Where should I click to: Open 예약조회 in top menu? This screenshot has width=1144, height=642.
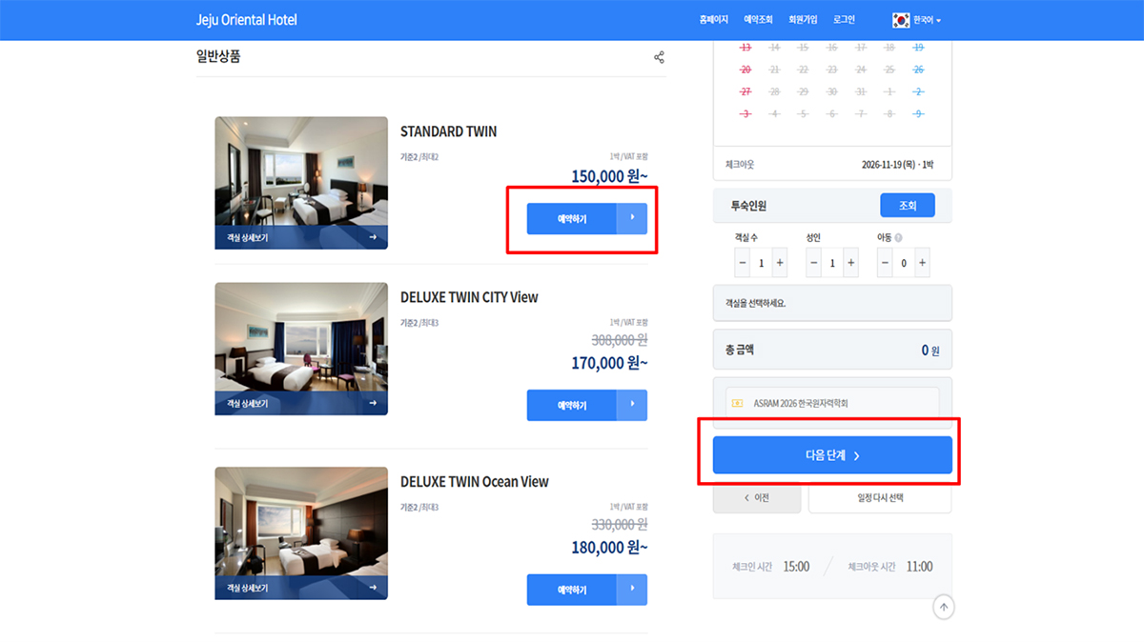tap(759, 20)
